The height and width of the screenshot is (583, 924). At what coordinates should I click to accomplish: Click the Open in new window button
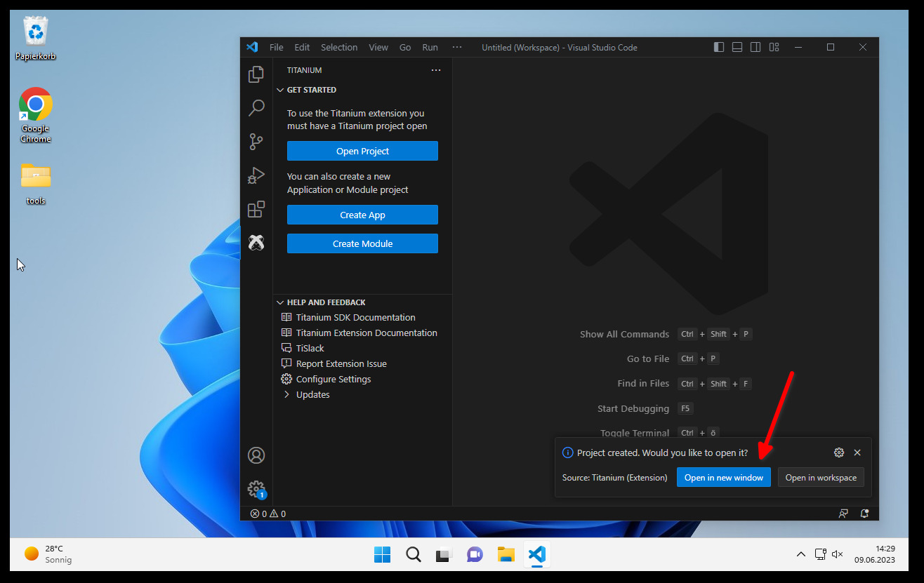(723, 477)
